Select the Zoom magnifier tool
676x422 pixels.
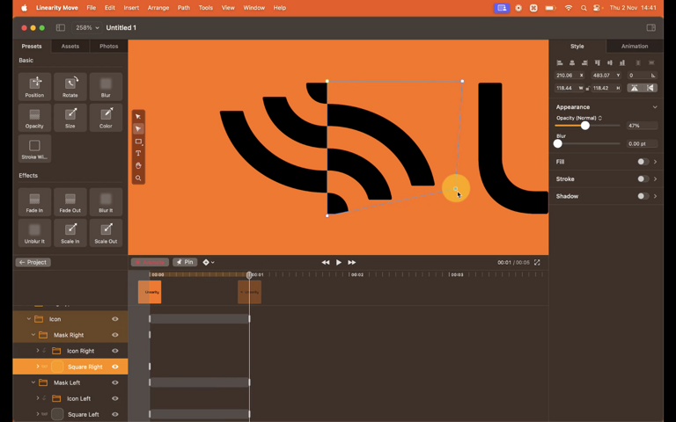(x=138, y=178)
